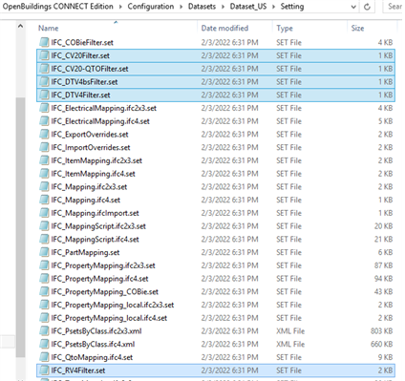Click the 6 KB size cell
Image resolution: width=405 pixels, height=381 pixels.
pyautogui.click(x=386, y=252)
